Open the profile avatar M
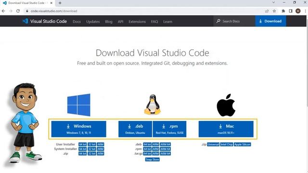Viewport: 308px width, 173px height. coord(298,11)
